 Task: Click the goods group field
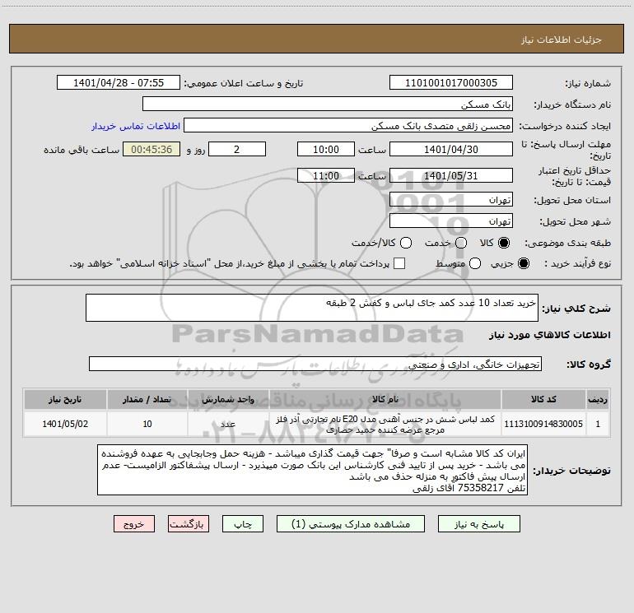click(x=315, y=364)
